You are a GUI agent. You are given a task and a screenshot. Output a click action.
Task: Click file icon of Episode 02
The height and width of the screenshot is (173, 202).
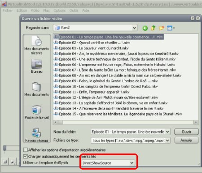point(56,43)
